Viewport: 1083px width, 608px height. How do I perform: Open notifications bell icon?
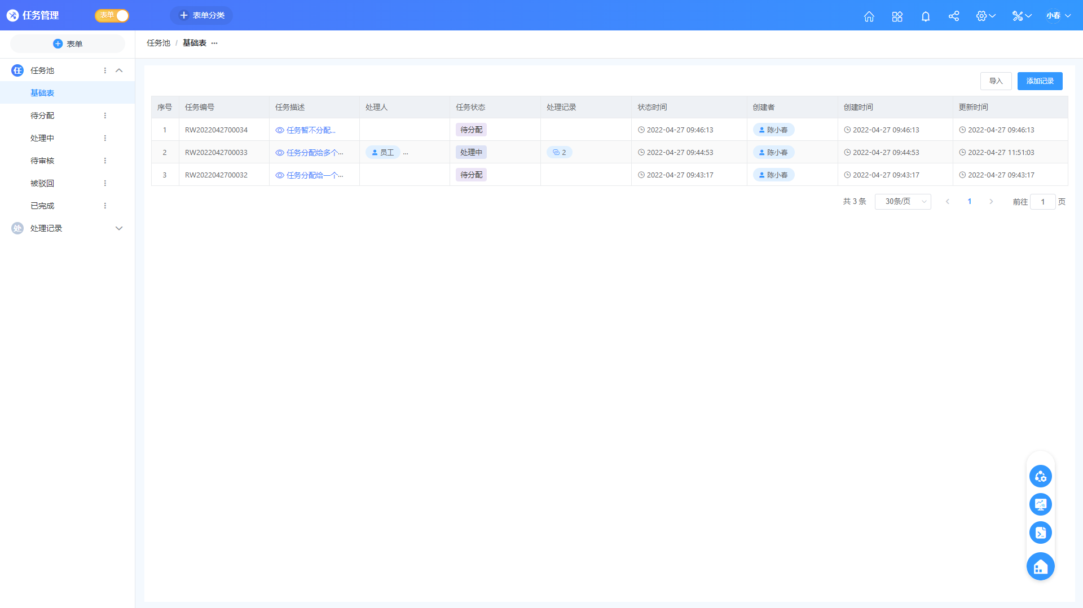(925, 16)
